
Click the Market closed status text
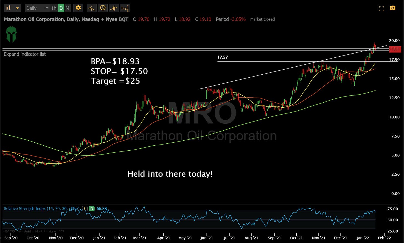tap(262, 19)
